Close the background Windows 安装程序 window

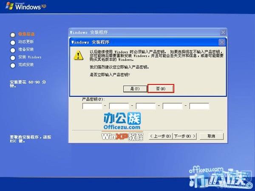point(223,32)
